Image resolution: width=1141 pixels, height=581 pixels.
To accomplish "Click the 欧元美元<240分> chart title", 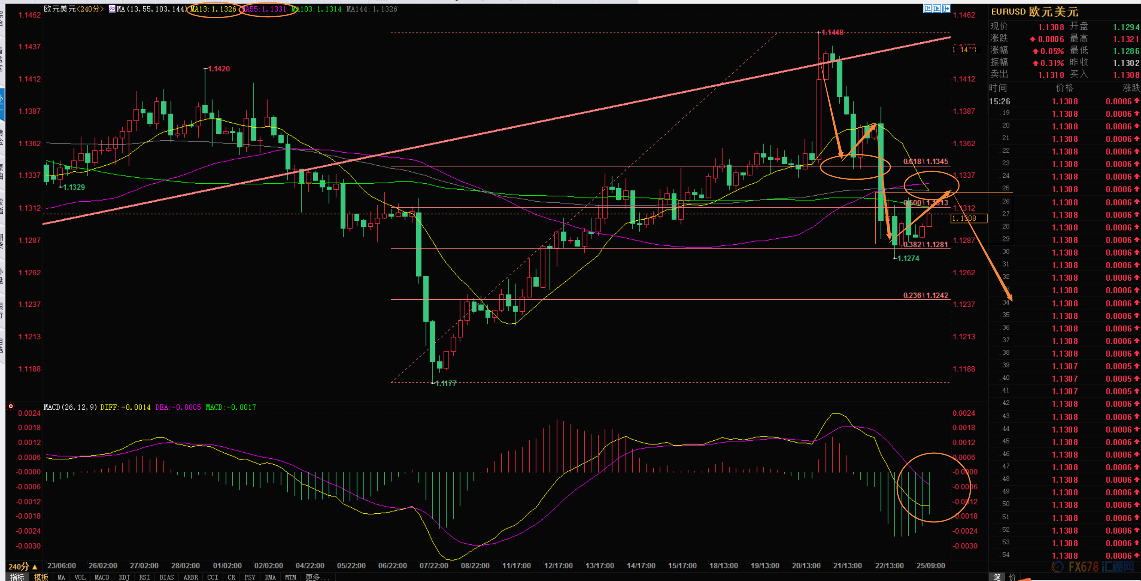I will click(73, 9).
